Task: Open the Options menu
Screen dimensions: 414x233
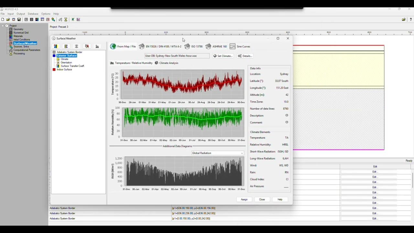Action: pyautogui.click(x=46, y=14)
